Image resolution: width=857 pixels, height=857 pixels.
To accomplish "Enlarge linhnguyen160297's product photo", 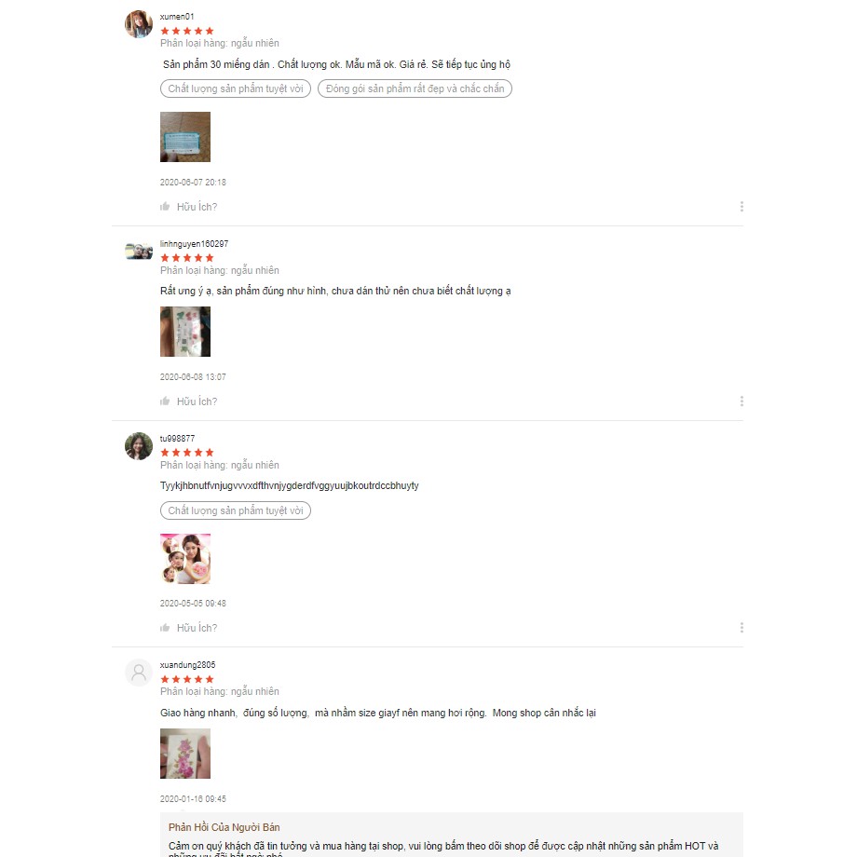I will (185, 332).
